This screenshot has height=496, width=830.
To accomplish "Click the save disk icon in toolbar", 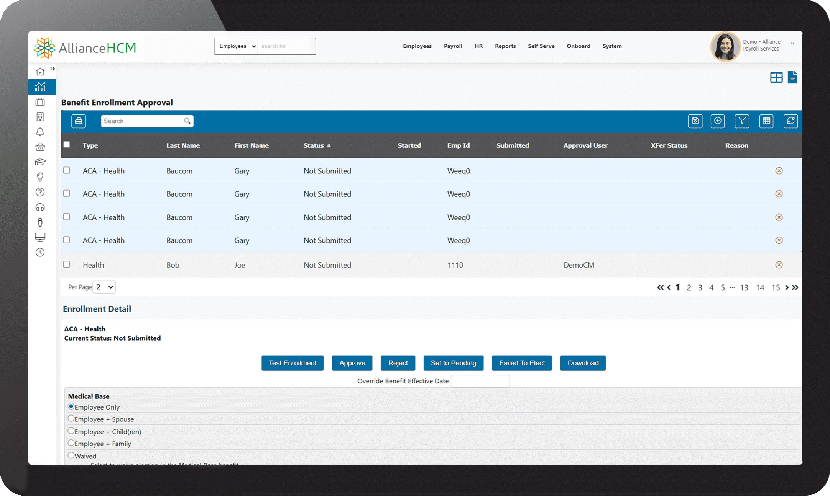I will (x=695, y=121).
